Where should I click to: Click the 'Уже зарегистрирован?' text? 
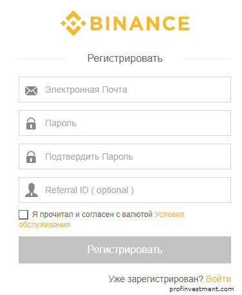[156, 279]
